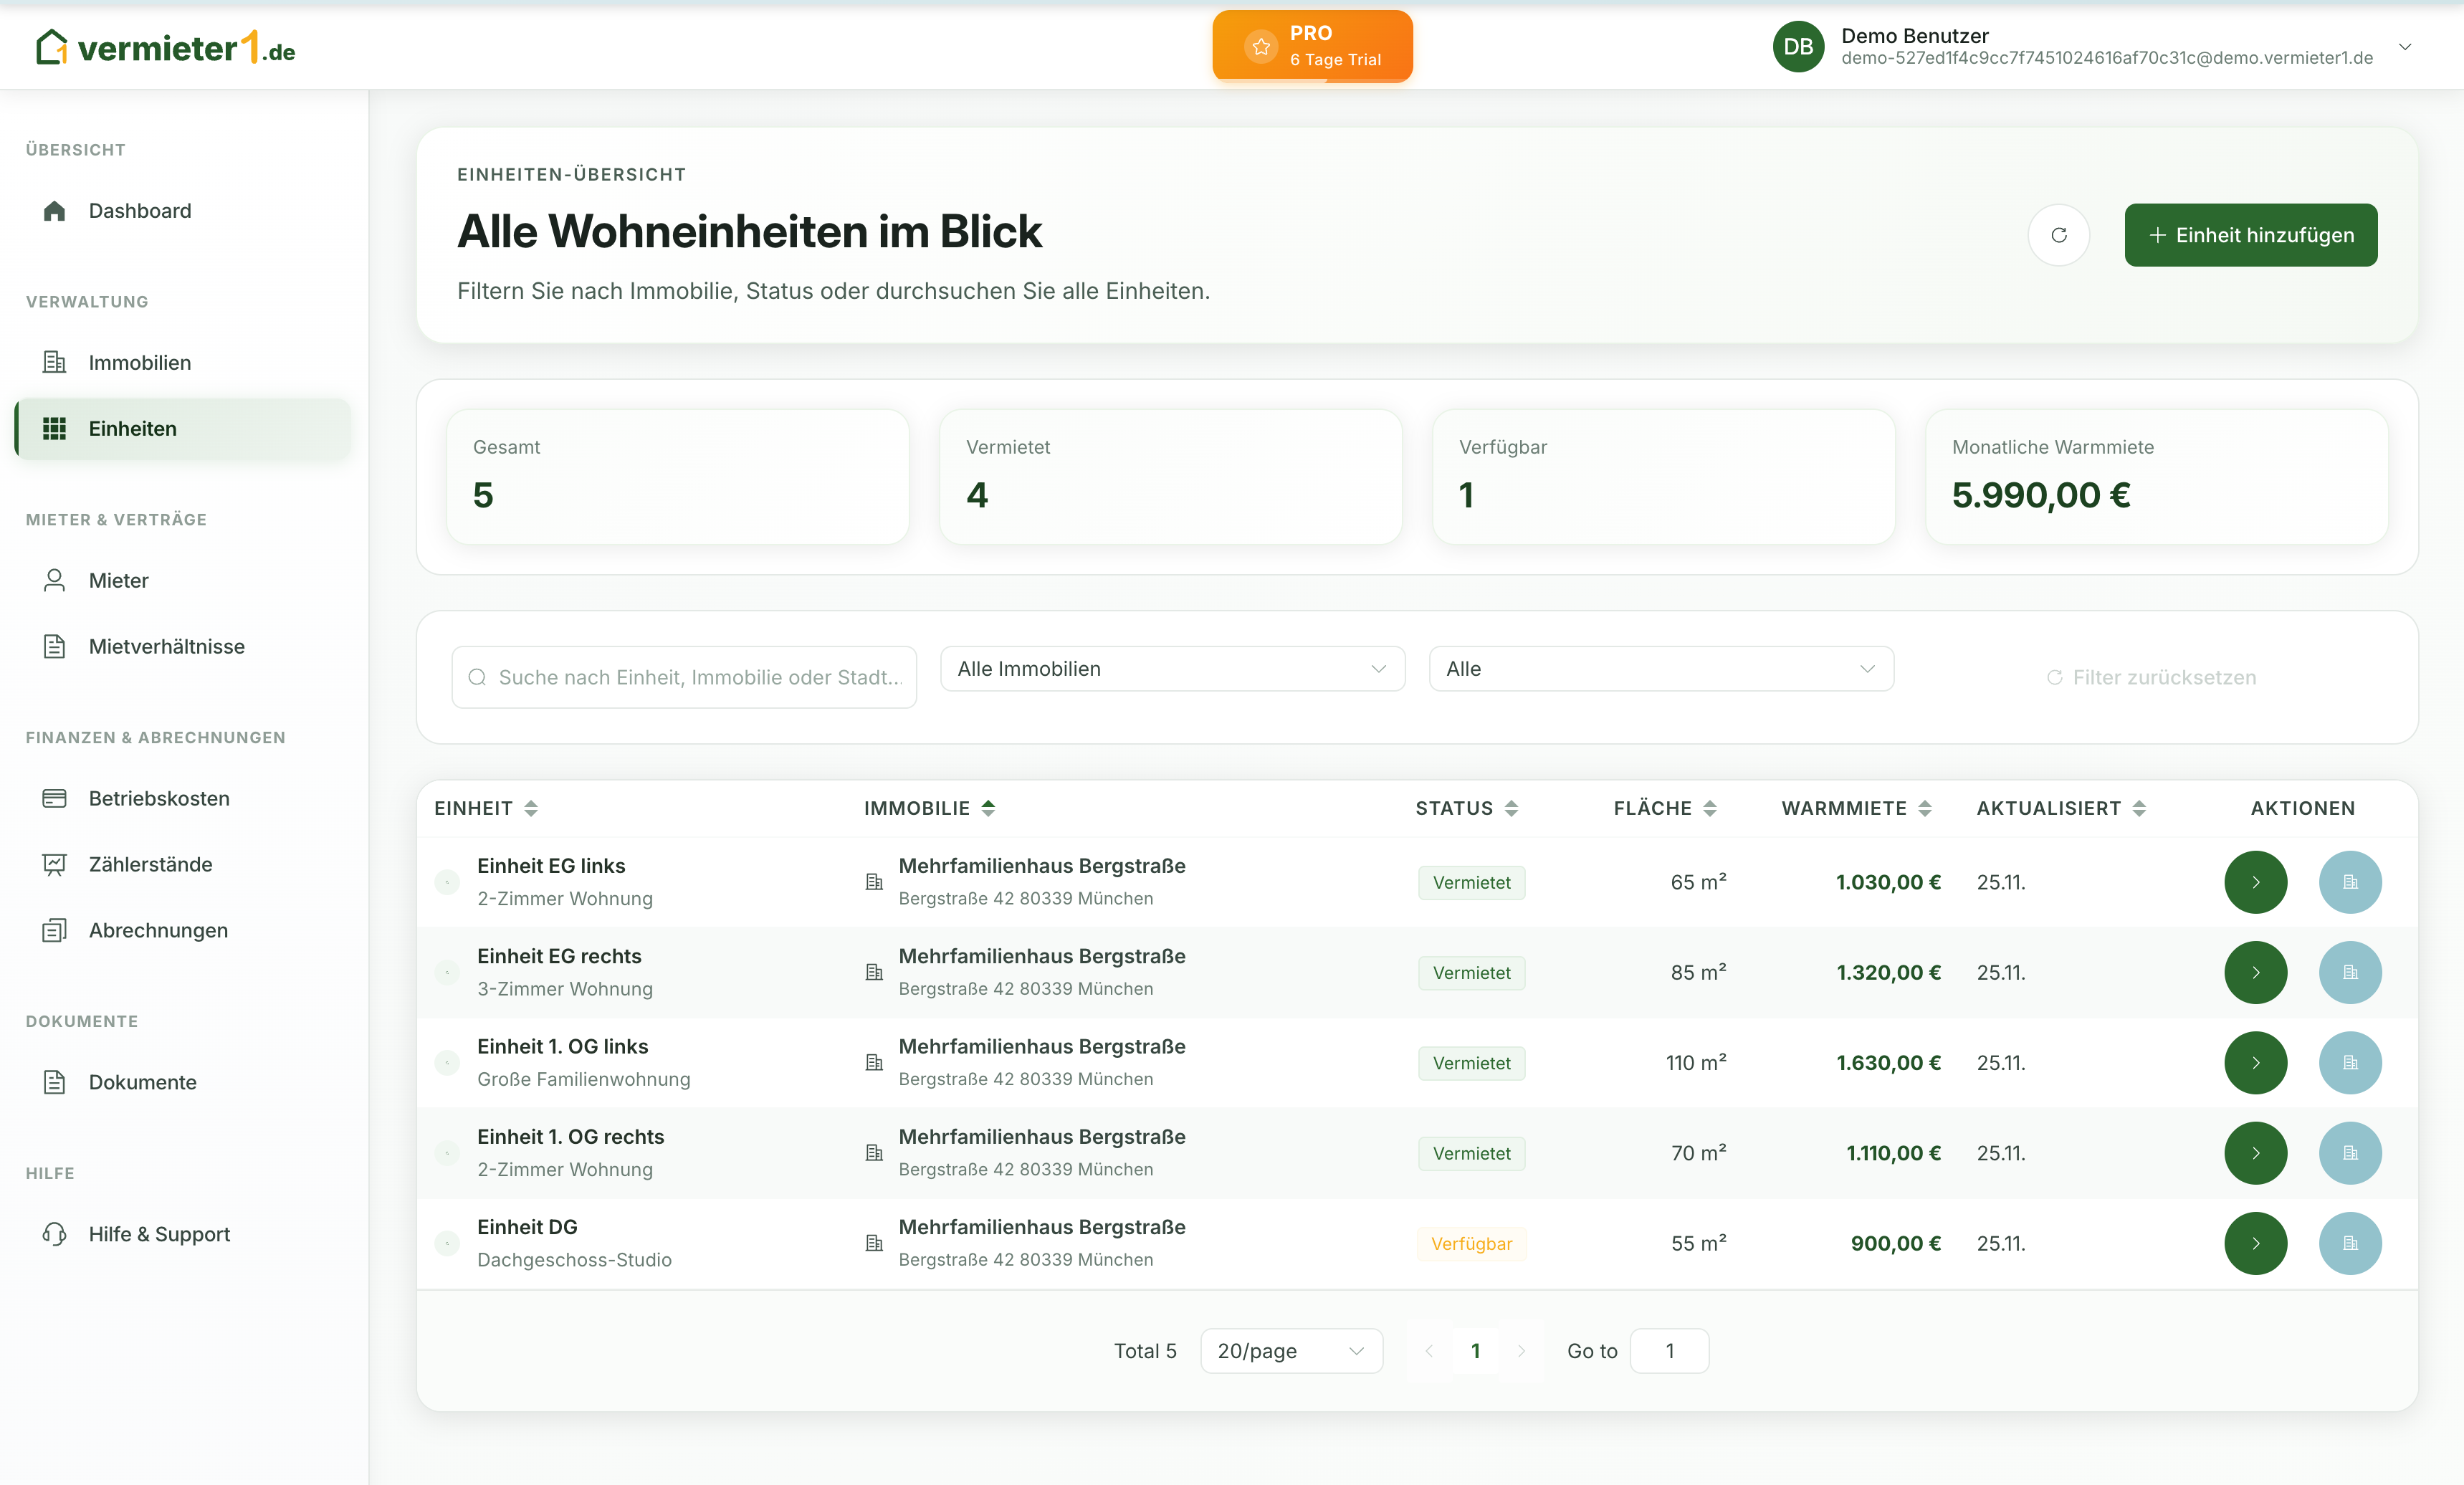Open the Dashboard from the sidebar

139,211
